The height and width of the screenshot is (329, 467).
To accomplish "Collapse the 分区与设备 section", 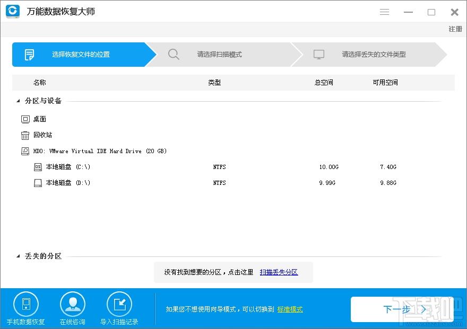I will [x=18, y=101].
